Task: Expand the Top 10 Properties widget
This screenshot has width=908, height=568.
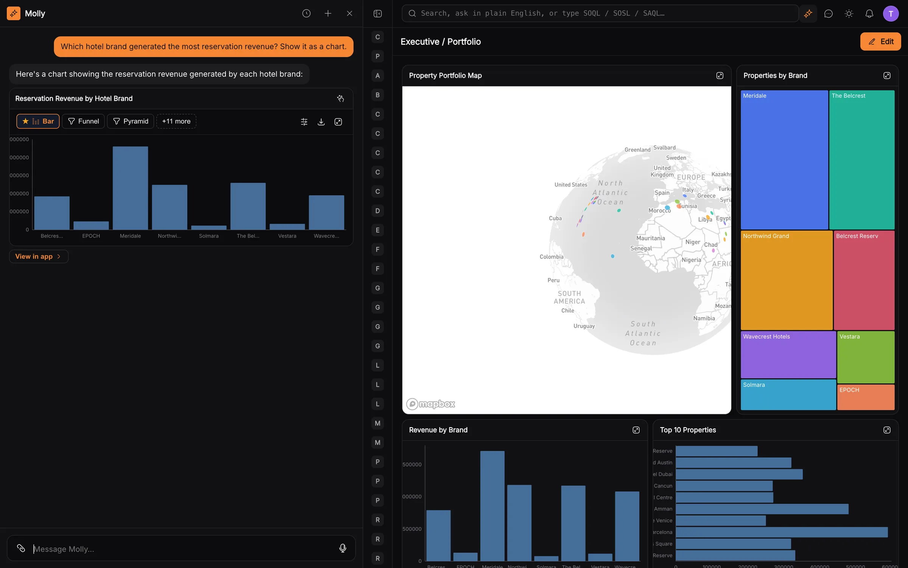Action: 887,430
